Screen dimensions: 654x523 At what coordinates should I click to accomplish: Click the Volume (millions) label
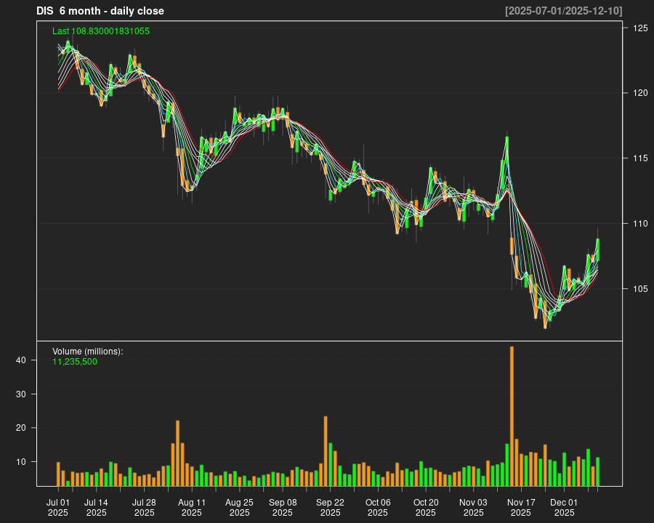(88, 352)
